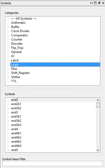Select the and4b4 symbol
Viewport: 105px width, 168px height.
pyautogui.click(x=16, y=146)
